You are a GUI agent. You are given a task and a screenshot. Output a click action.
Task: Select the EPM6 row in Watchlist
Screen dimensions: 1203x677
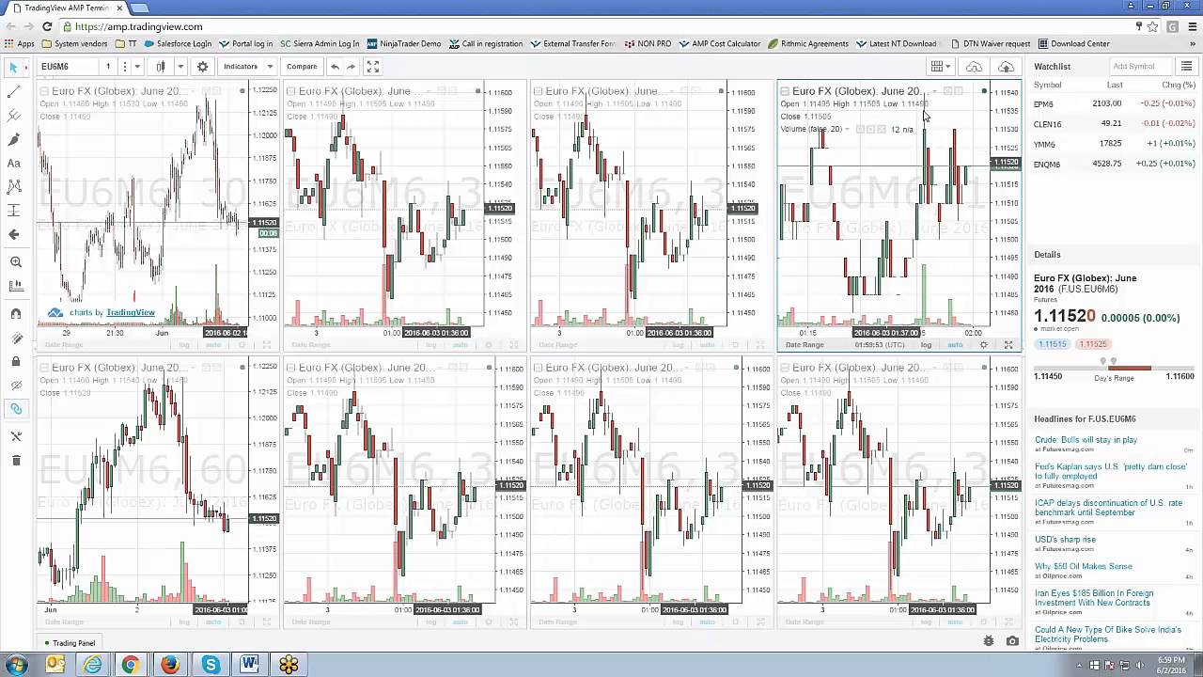[x=1114, y=104]
